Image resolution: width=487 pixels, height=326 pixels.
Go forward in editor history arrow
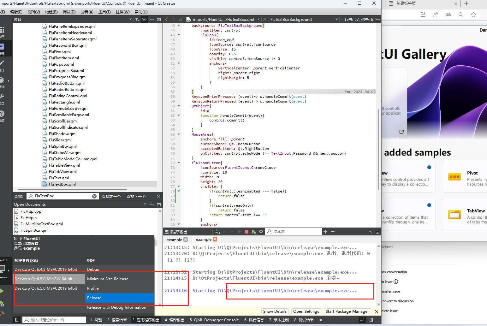tap(174, 19)
